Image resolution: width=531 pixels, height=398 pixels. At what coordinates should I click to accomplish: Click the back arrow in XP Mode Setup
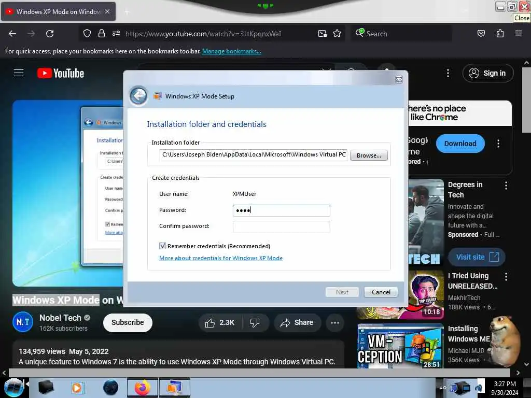[138, 96]
